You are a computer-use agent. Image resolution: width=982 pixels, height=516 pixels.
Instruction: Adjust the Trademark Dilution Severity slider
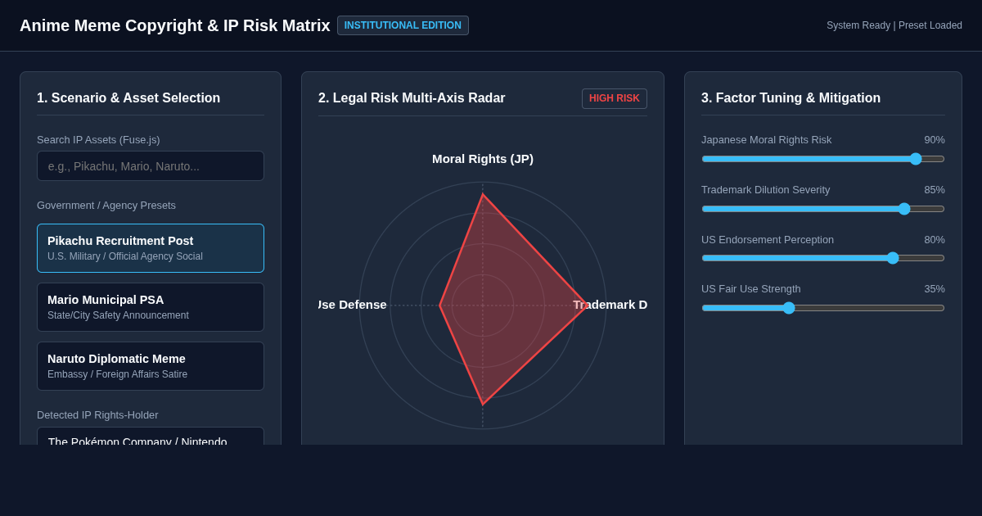[823, 209]
